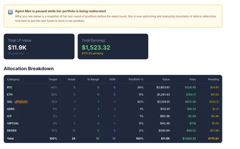Viewport: 240px width, 149px height.
Task: Click the Total out-of-range count 19
Action: coord(114,138)
